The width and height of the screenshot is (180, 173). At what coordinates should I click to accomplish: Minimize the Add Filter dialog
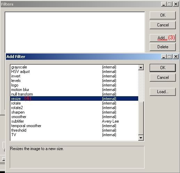164,57
